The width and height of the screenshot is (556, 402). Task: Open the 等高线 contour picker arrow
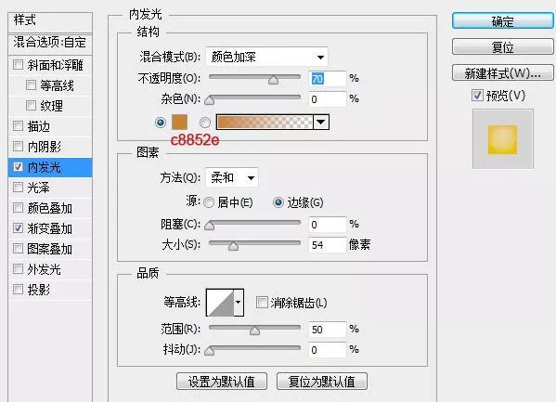click(x=239, y=303)
